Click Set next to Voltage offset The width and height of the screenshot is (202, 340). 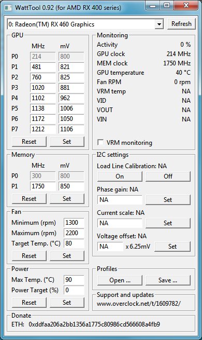pyautogui.click(x=172, y=247)
